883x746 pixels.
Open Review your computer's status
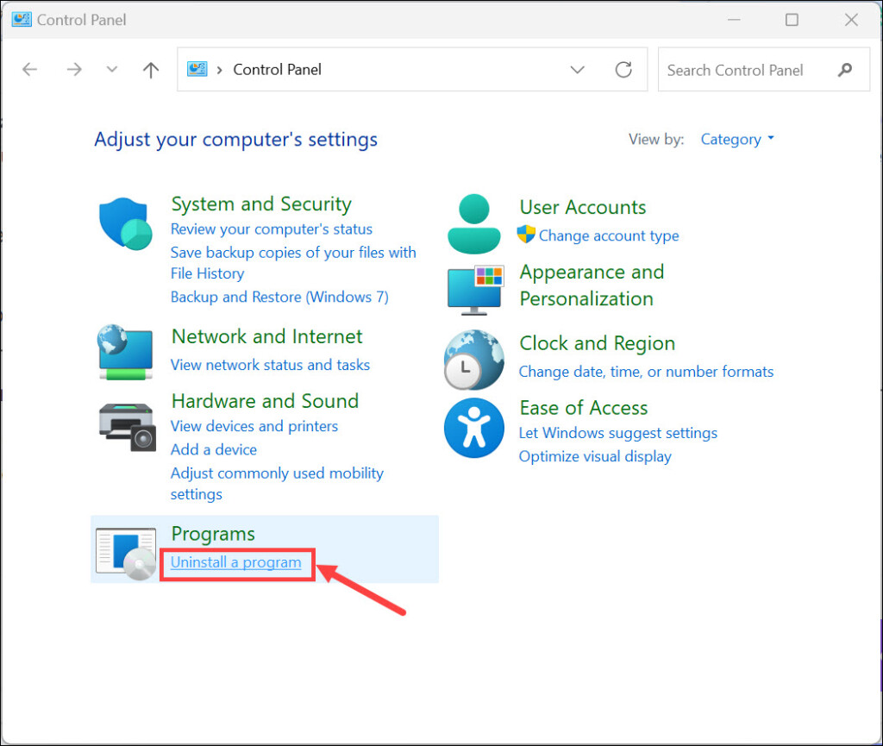pyautogui.click(x=272, y=229)
